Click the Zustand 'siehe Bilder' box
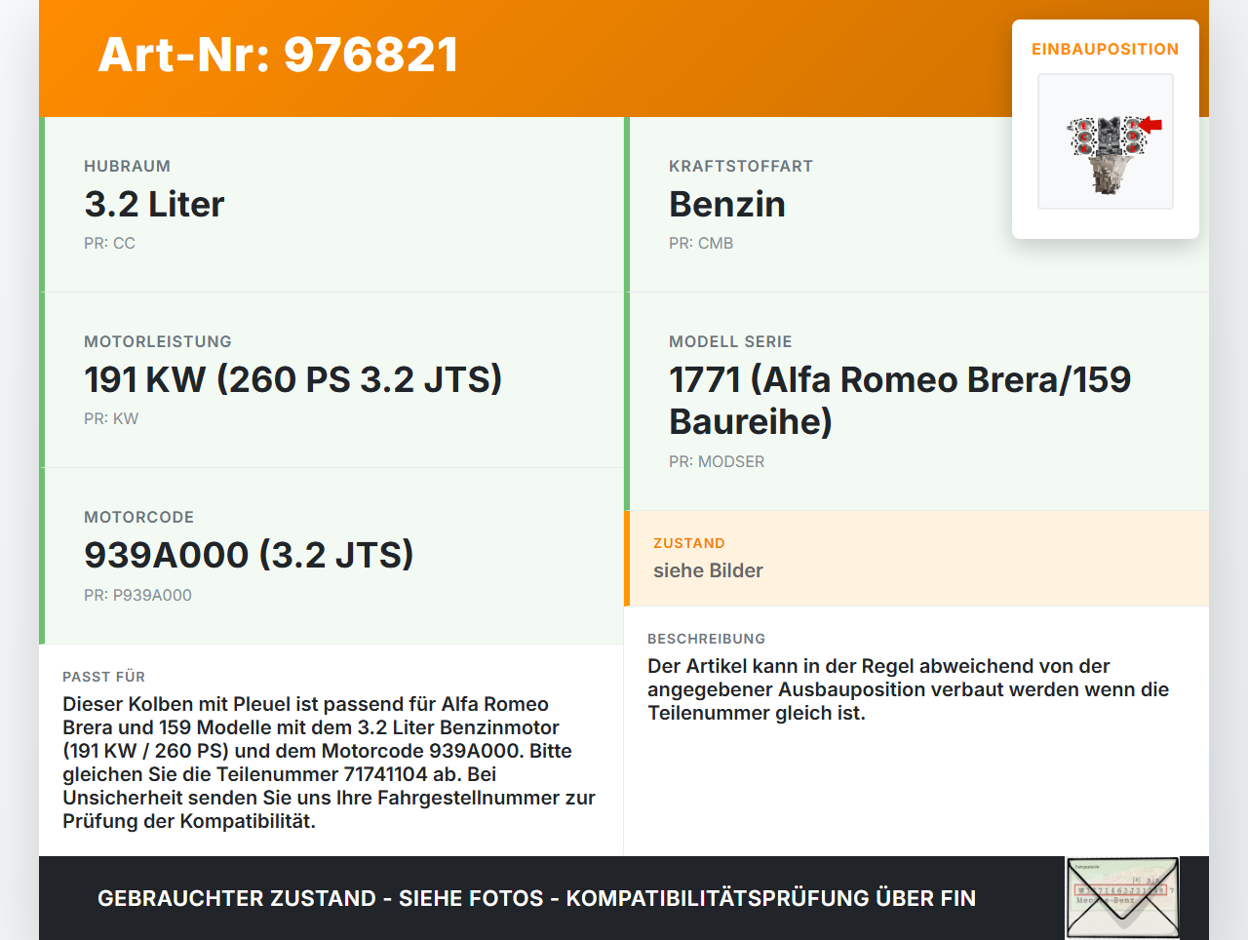 (708, 570)
